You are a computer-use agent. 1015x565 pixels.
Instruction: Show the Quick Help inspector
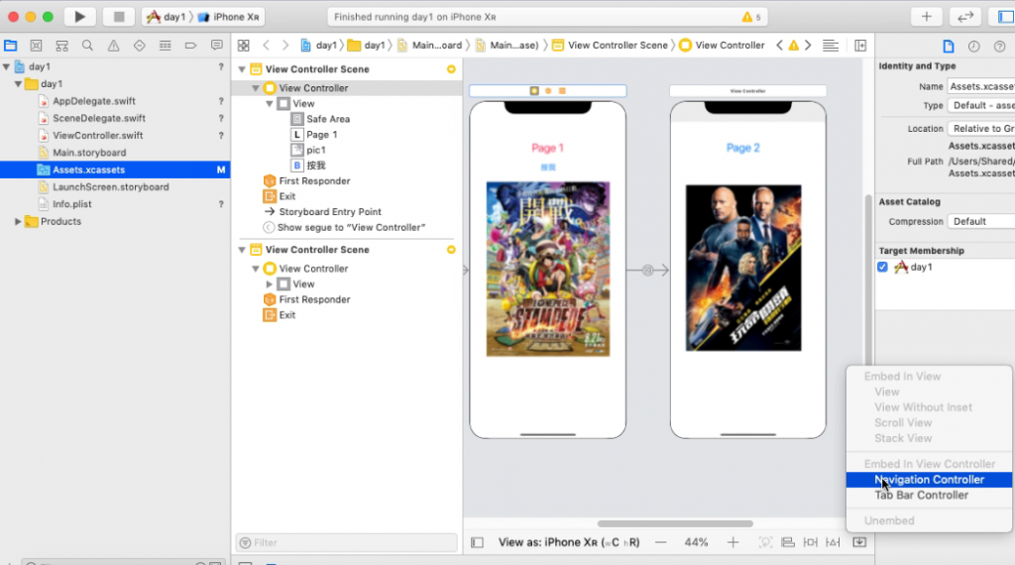999,46
